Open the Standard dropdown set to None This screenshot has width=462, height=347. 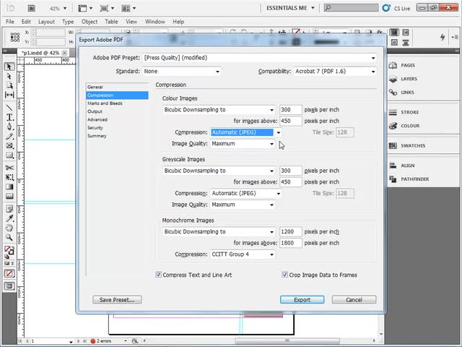(x=181, y=72)
